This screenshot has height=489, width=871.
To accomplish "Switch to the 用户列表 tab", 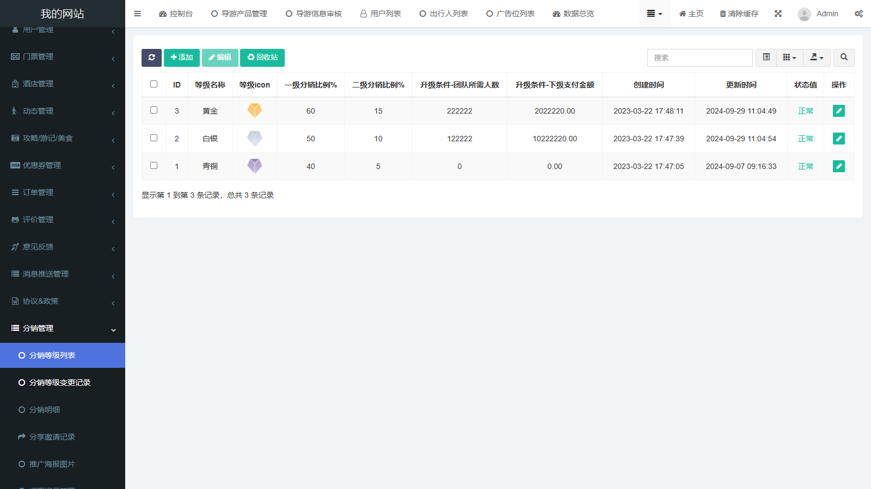I will click(x=381, y=14).
